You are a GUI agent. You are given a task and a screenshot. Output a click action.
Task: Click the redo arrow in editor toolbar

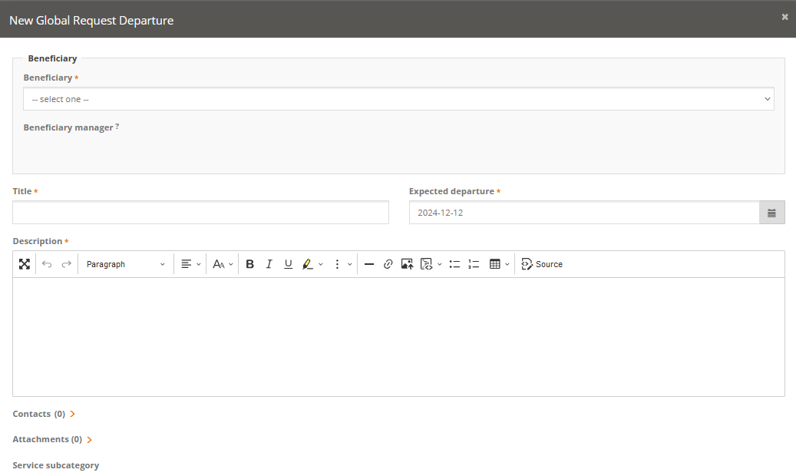(66, 264)
